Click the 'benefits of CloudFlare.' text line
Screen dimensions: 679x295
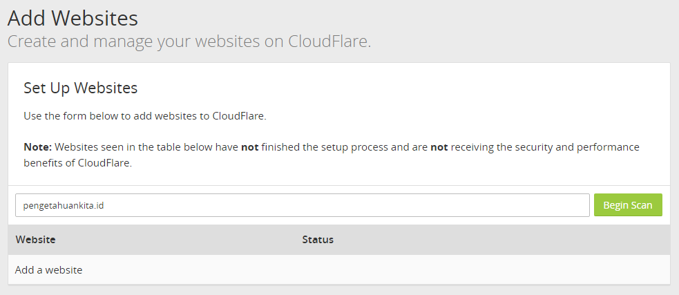pos(77,163)
